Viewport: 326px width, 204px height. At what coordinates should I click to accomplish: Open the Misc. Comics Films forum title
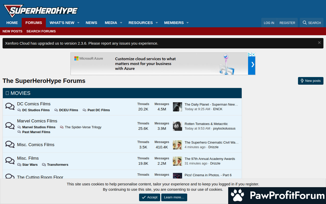pyautogui.click(x=36, y=145)
